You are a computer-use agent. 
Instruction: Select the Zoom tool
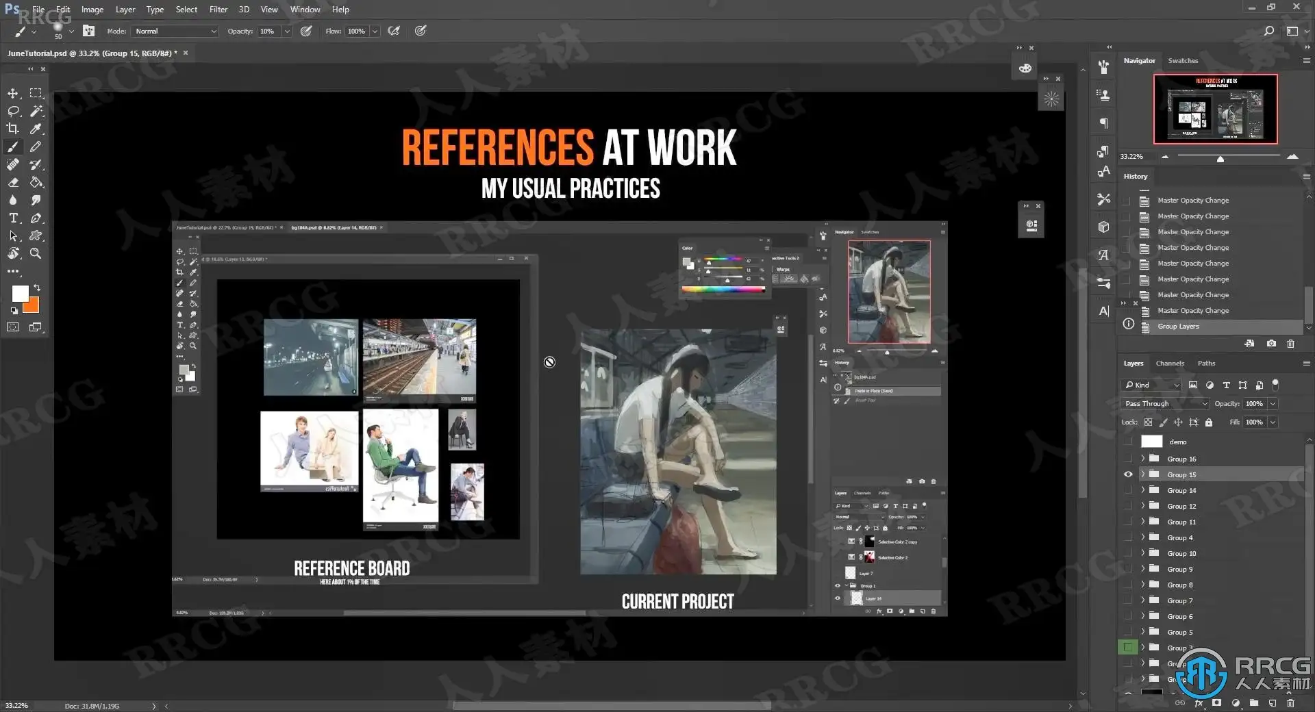(x=36, y=253)
